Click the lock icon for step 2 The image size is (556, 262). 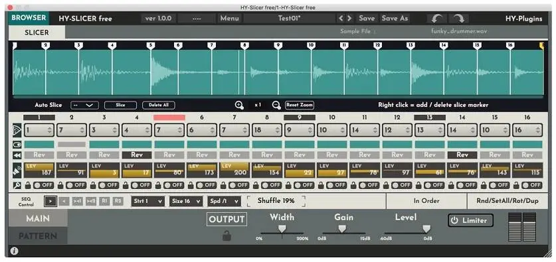coord(60,185)
